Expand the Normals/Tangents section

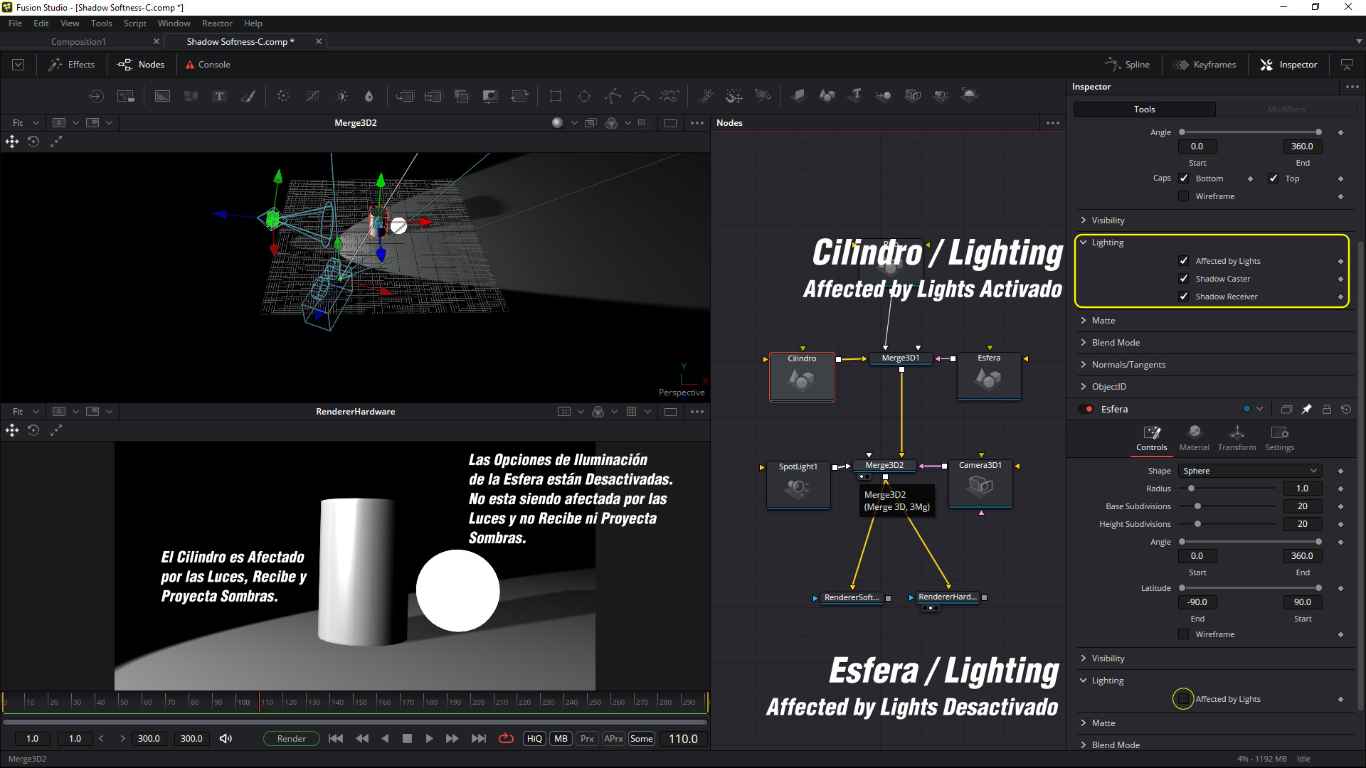(x=1128, y=365)
